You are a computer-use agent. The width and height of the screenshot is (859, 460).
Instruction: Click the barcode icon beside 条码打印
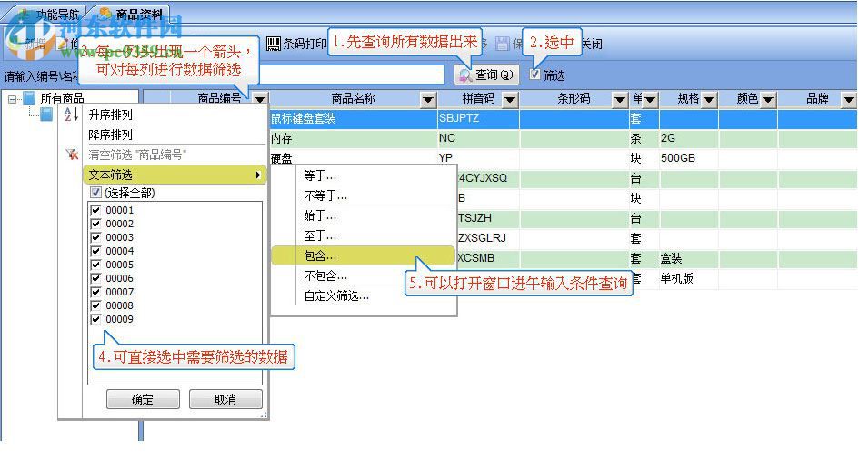(273, 44)
